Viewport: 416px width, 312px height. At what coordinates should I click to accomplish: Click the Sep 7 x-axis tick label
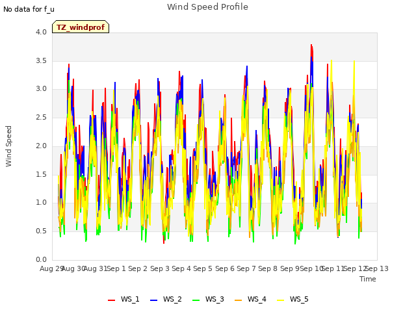point(246,268)
